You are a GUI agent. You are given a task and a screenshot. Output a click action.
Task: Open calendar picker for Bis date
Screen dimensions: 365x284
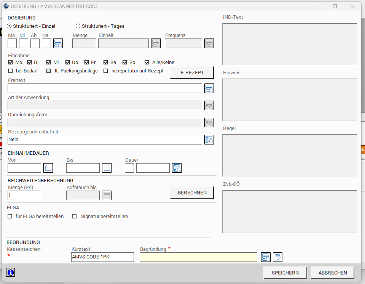click(x=107, y=168)
